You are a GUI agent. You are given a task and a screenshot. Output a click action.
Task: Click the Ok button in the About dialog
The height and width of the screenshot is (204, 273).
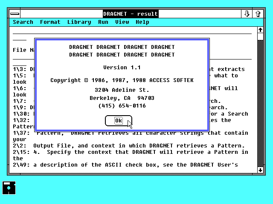[119, 121]
